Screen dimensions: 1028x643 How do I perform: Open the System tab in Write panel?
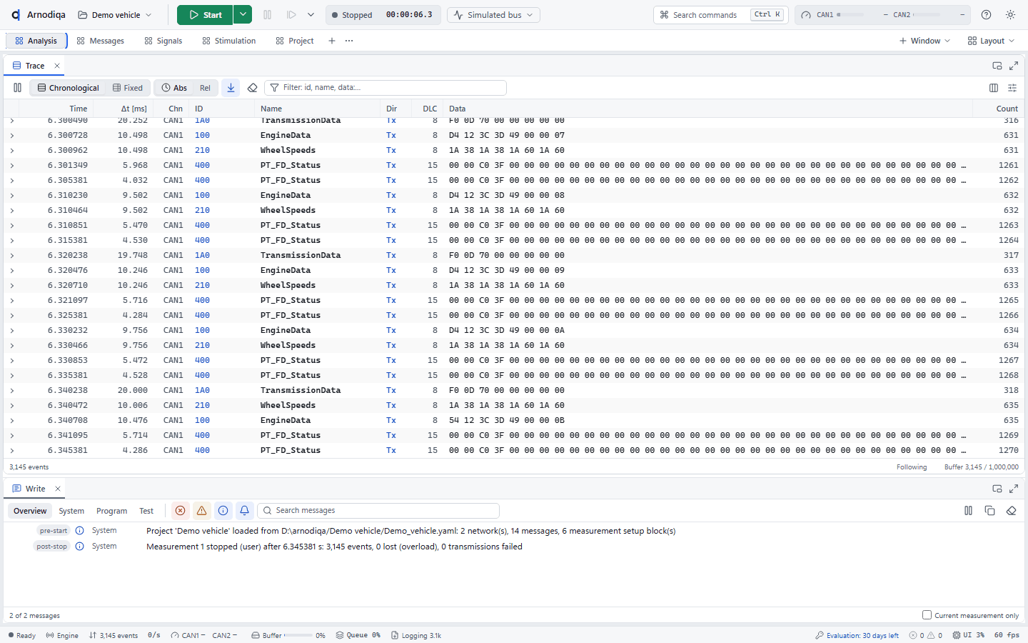[71, 511]
